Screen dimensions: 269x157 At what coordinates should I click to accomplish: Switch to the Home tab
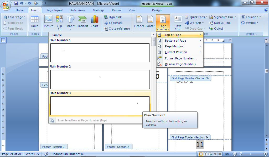(20, 10)
